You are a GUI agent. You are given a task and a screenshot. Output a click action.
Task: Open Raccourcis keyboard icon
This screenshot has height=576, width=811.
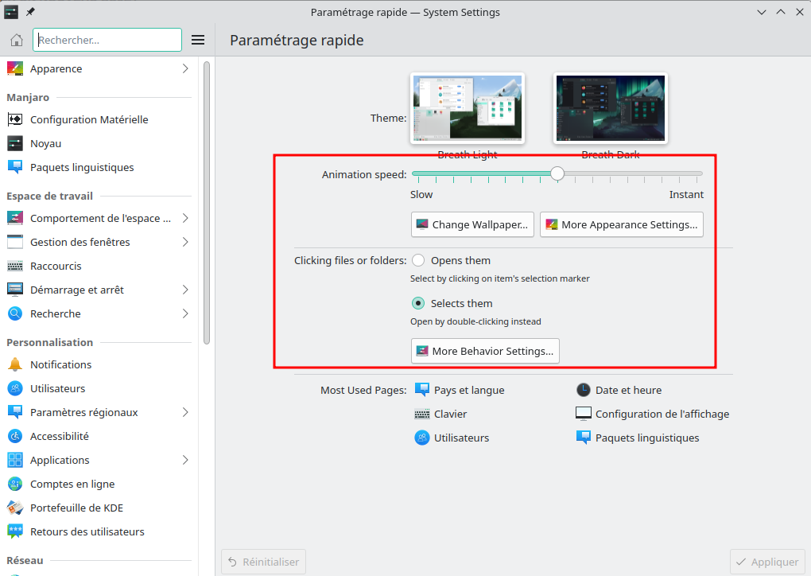15,266
